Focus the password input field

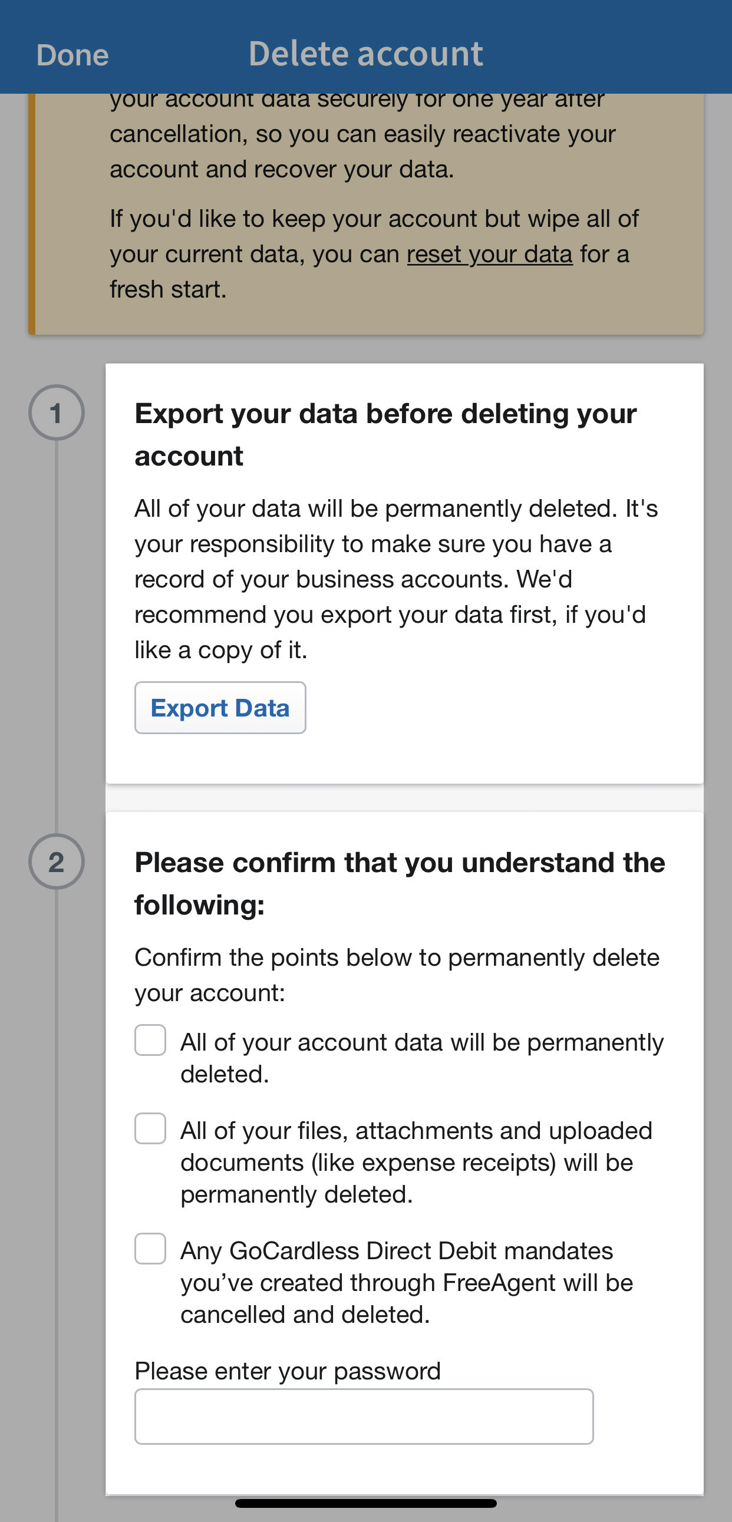[364, 1416]
